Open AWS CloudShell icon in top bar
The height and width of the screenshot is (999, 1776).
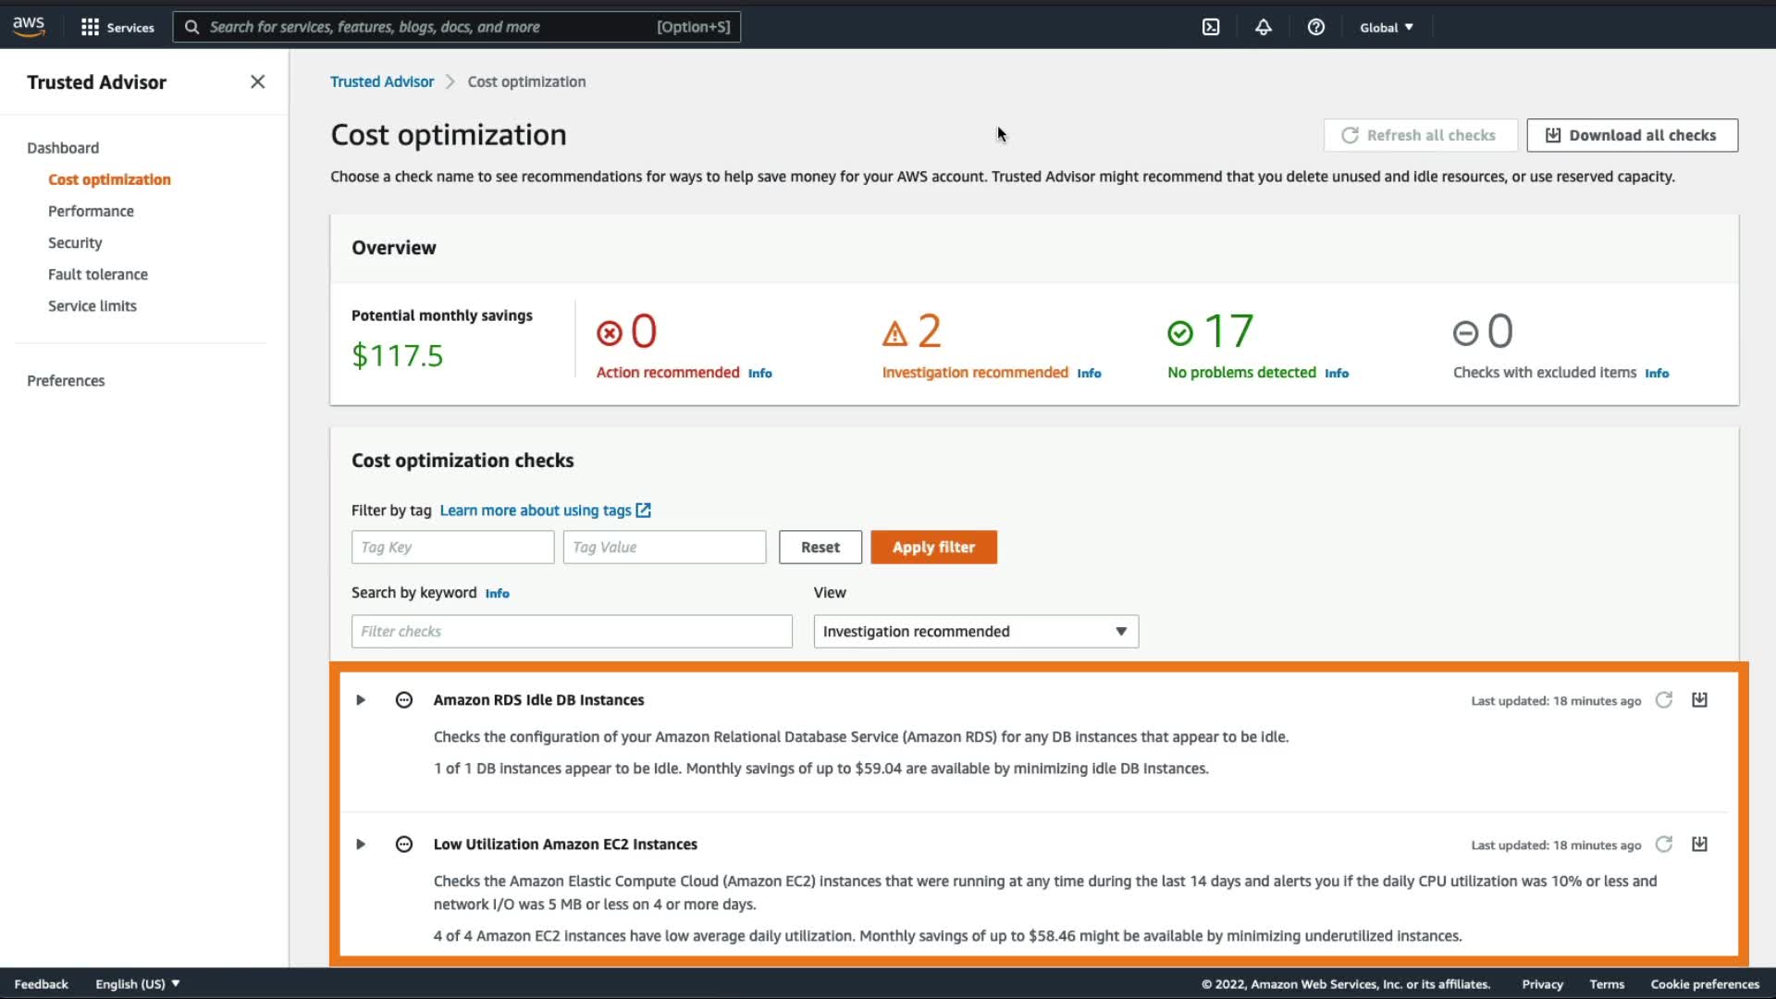(x=1211, y=27)
